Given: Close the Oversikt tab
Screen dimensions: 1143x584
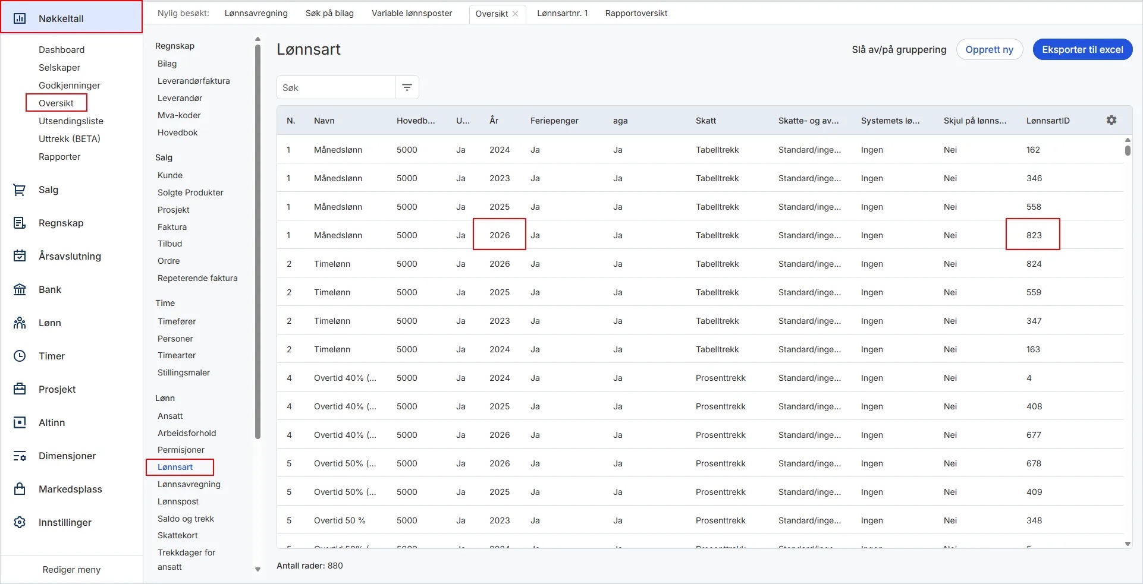Looking at the screenshot, I should pyautogui.click(x=515, y=14).
